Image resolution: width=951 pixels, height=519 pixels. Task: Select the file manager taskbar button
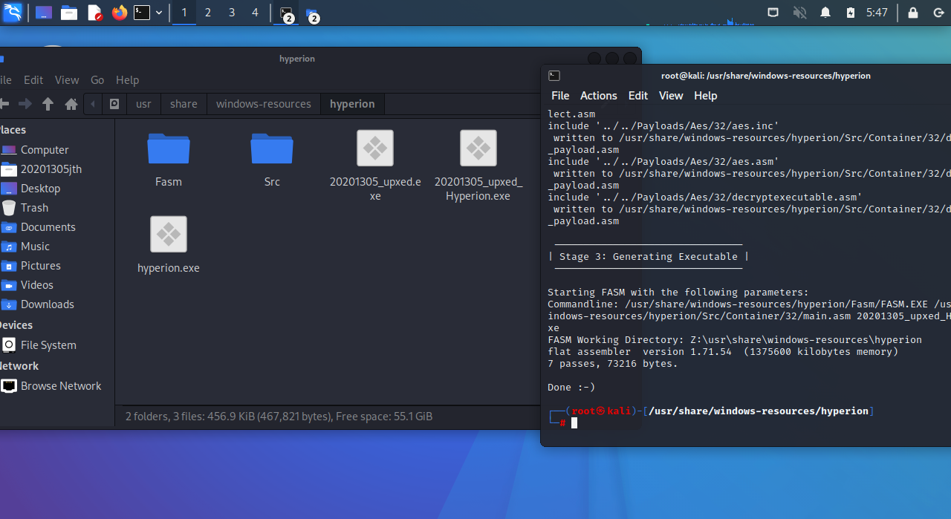(x=312, y=13)
